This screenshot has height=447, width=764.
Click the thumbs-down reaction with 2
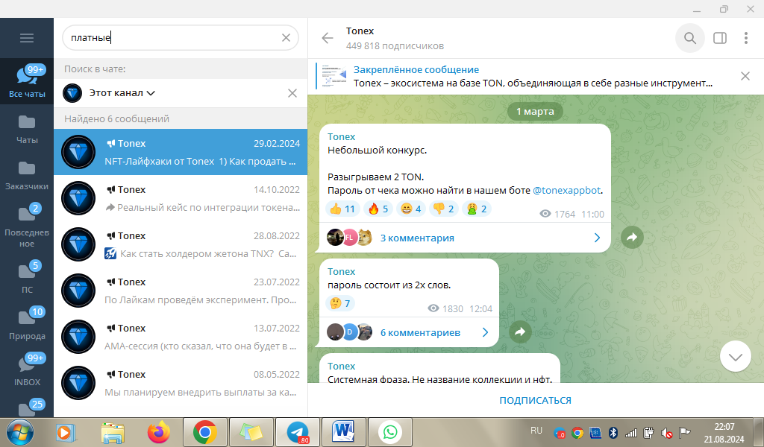(443, 209)
